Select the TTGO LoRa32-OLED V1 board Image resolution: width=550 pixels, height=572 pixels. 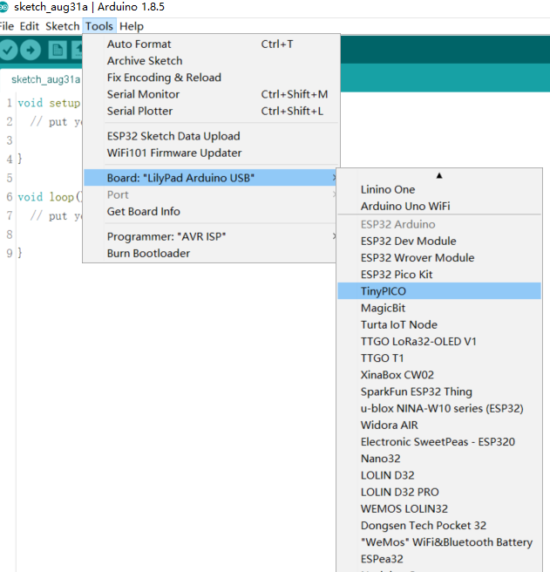(x=439, y=342)
